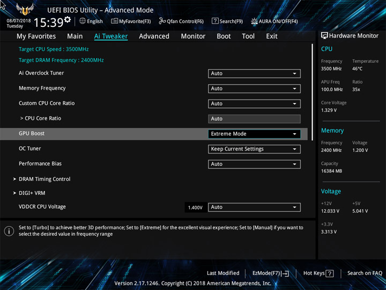Click Target CPU Speed : 3500MHz text
This screenshot has width=386, height=290.
pyautogui.click(x=54, y=49)
